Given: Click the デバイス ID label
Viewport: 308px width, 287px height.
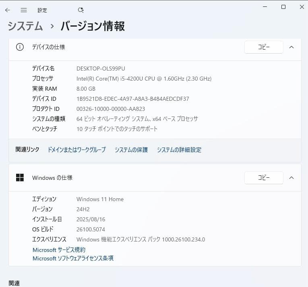Looking at the screenshot, I should (44, 99).
